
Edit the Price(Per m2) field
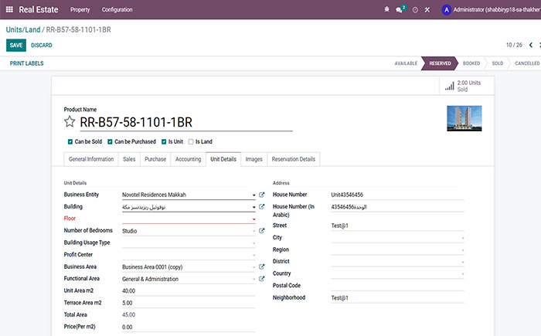point(189,327)
